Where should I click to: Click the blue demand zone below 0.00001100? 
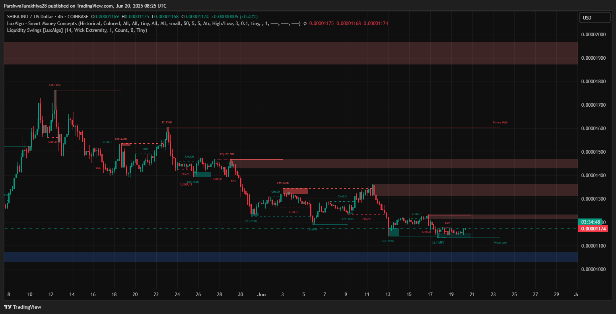(x=290, y=257)
